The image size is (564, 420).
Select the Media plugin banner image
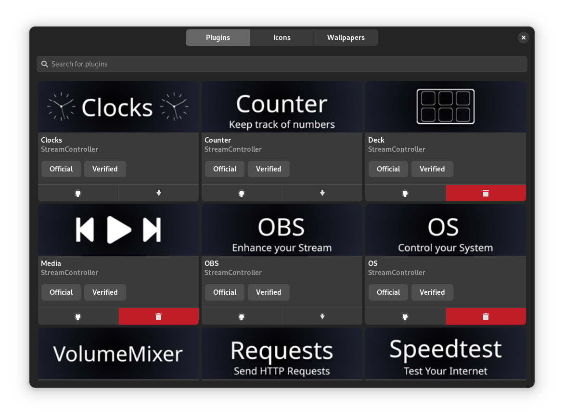[x=118, y=230]
